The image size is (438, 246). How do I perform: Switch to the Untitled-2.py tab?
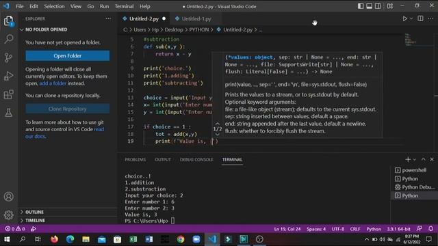point(144,18)
